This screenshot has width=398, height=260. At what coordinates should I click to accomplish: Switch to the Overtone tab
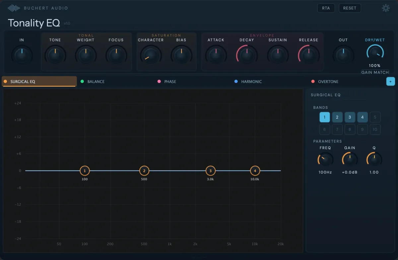[328, 82]
